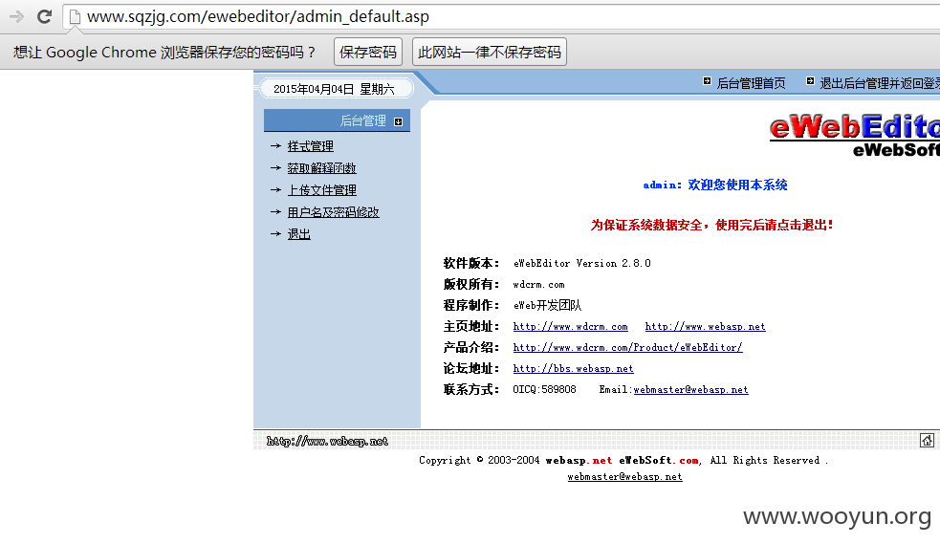Open 用户名及密码修改 menu link
The image size is (940, 544).
pyautogui.click(x=334, y=212)
